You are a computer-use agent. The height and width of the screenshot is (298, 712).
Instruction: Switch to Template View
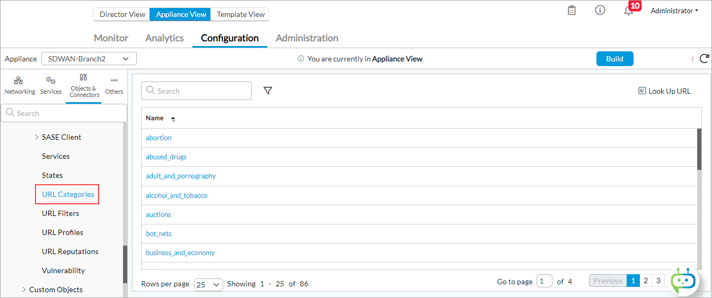241,14
